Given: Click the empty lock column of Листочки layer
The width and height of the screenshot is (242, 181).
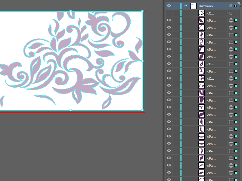Looking at the screenshot, I should [x=176, y=6].
